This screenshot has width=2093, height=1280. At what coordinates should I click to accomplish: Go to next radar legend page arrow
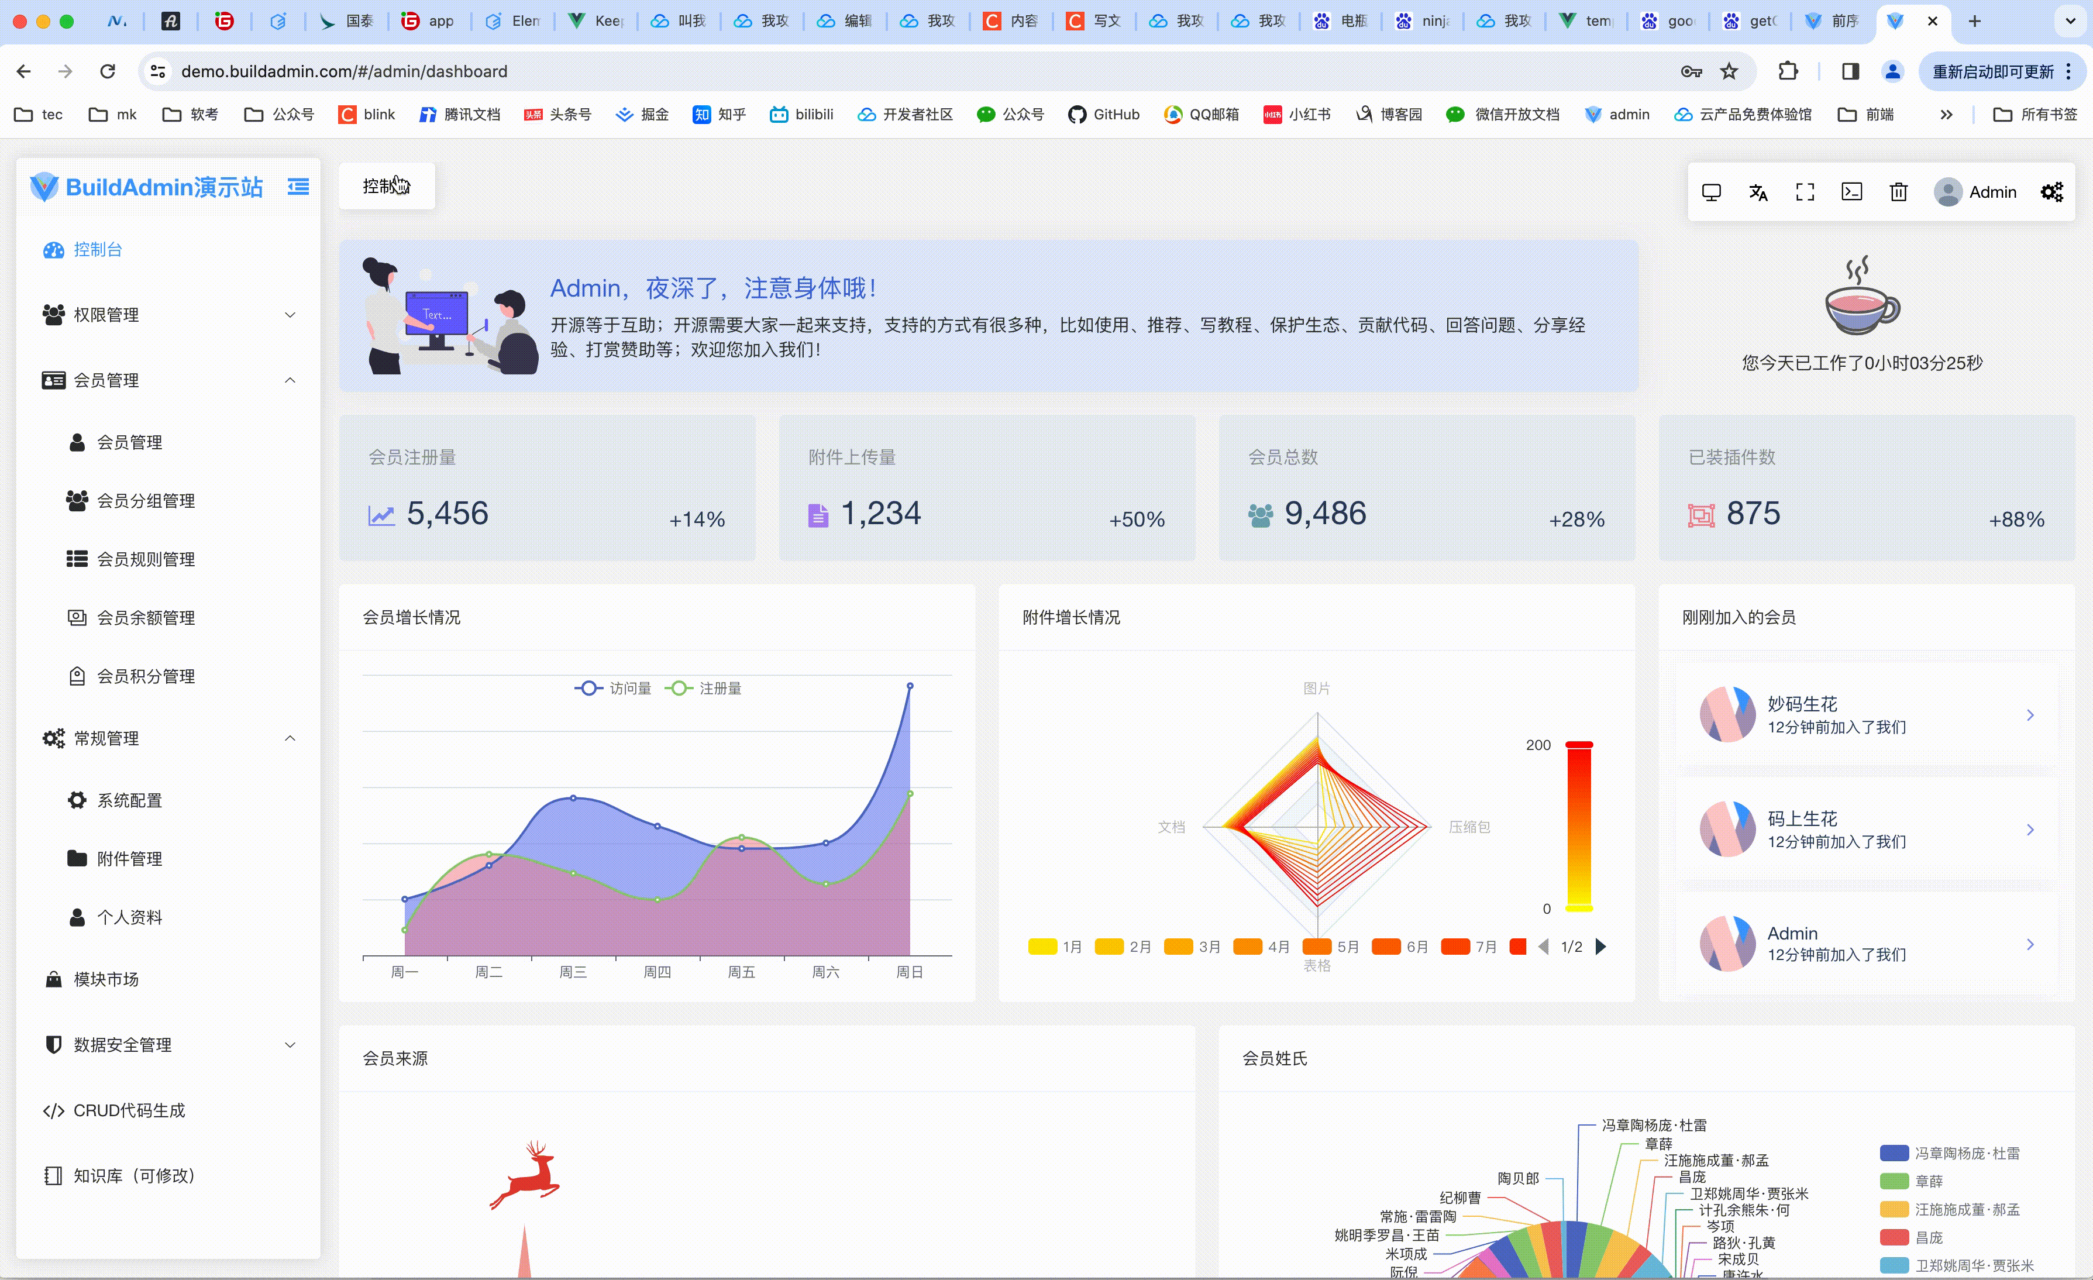(x=1600, y=946)
